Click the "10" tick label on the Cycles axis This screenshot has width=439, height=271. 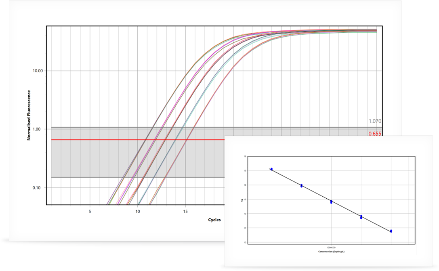[138, 212]
